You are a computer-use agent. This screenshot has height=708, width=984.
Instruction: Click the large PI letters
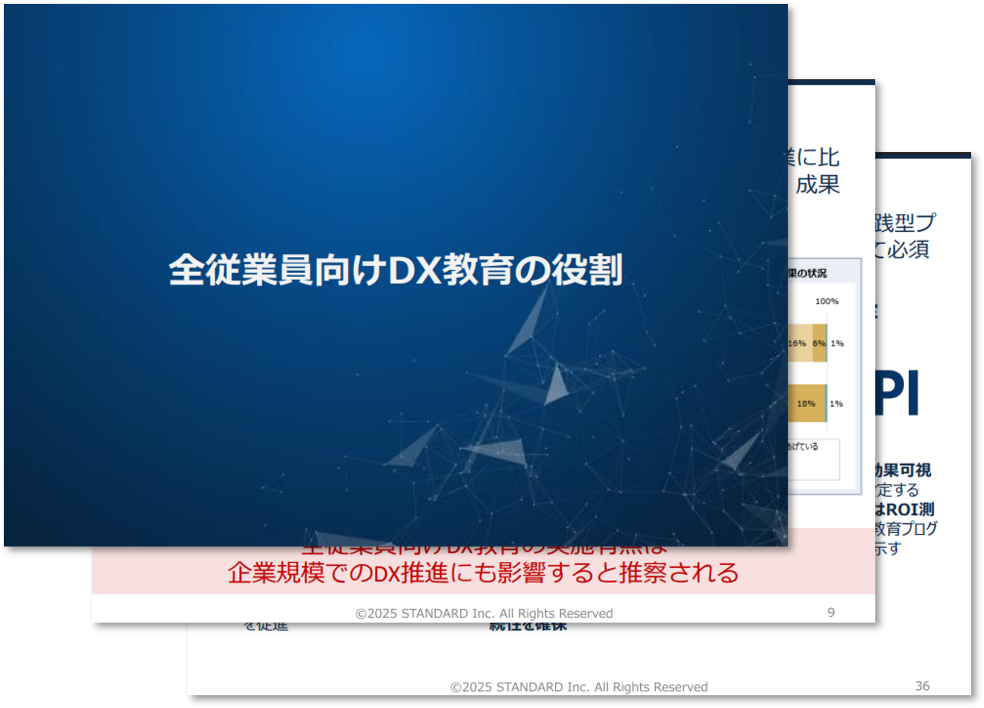pyautogui.click(x=897, y=393)
